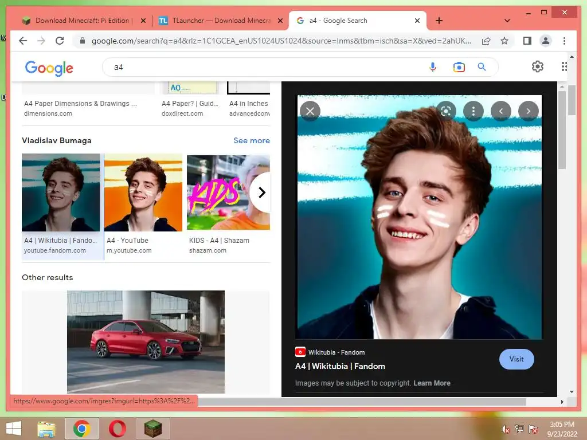
Task: Open Chrome three-dot menu
Action: coord(564,41)
